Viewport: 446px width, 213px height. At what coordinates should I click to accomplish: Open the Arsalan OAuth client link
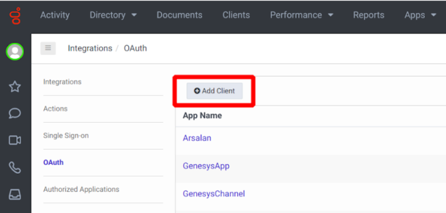coord(197,138)
